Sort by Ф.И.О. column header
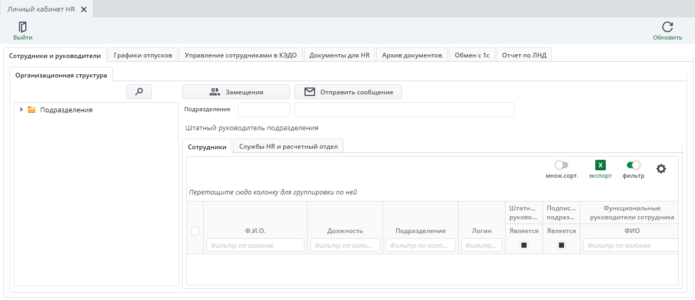The width and height of the screenshot is (695, 300). point(255,231)
